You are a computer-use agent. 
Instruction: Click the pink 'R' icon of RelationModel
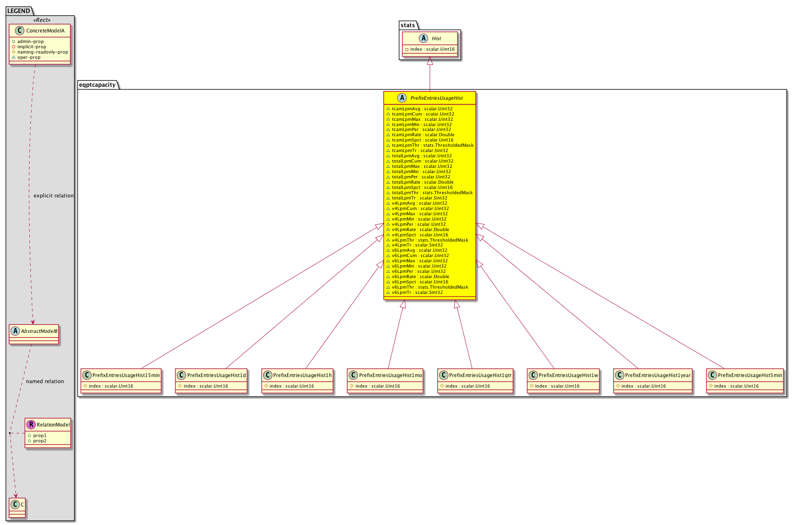pyautogui.click(x=31, y=424)
